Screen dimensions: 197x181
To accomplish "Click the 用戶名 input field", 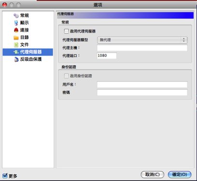I will pos(142,84).
